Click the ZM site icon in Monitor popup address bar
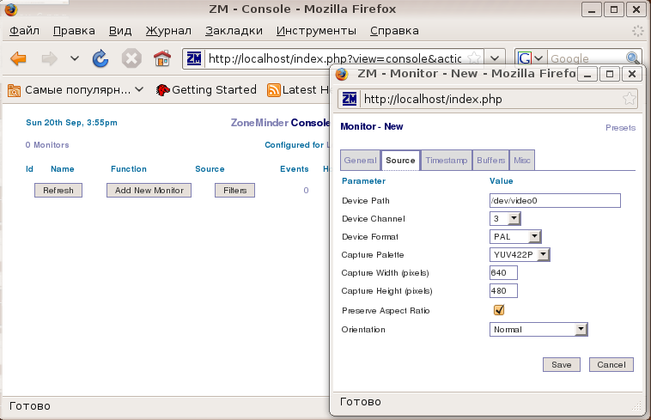The width and height of the screenshot is (651, 420). coord(350,99)
